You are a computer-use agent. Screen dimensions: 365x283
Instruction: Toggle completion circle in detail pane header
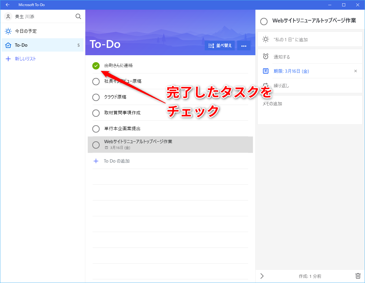(264, 21)
